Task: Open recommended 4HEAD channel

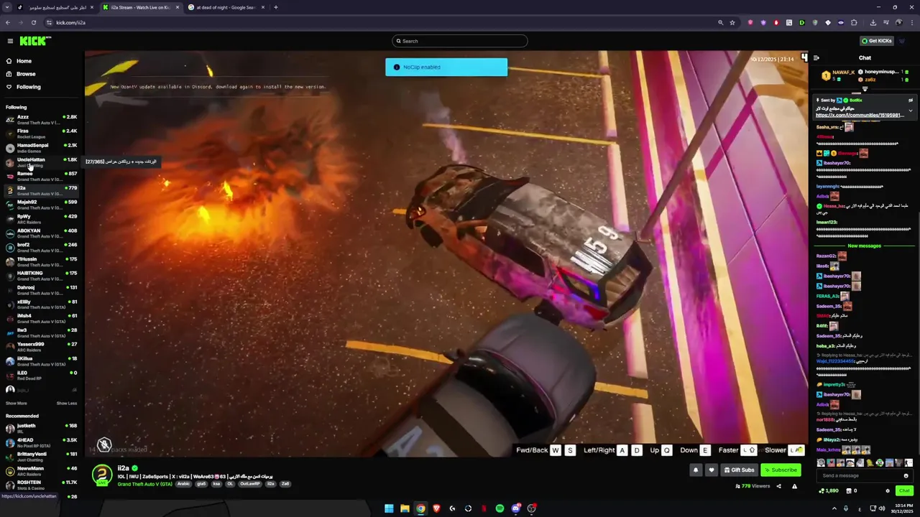Action: point(41,442)
